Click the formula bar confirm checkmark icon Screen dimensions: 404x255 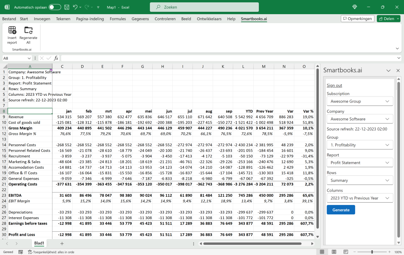click(49, 58)
